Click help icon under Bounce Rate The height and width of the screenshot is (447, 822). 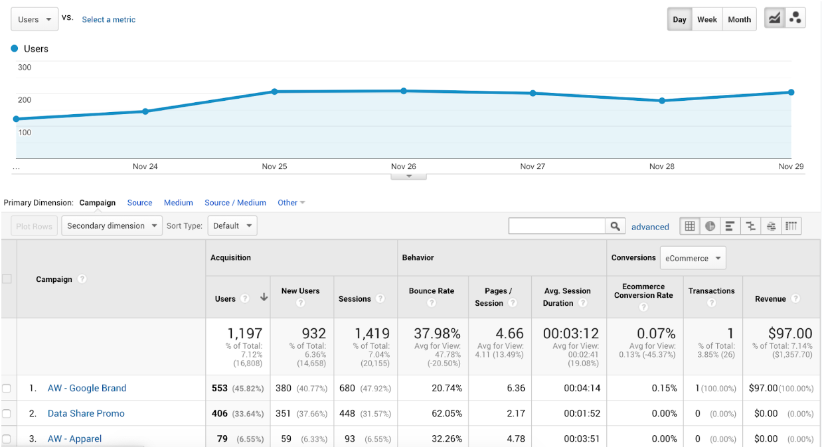tap(432, 303)
